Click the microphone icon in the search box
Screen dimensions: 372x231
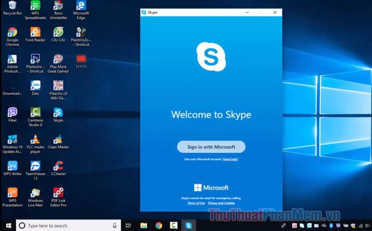(115, 226)
